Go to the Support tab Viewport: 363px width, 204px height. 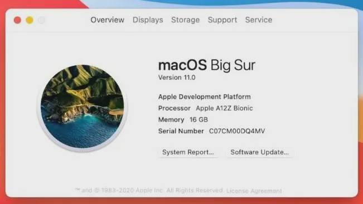222,20
